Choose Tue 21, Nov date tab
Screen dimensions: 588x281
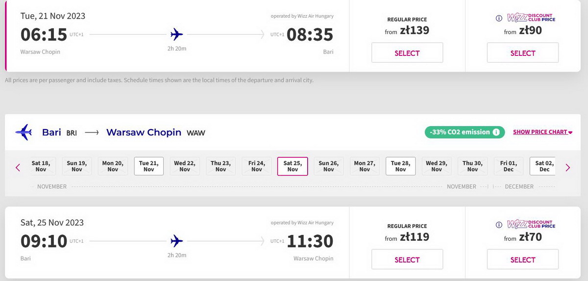[x=148, y=166]
